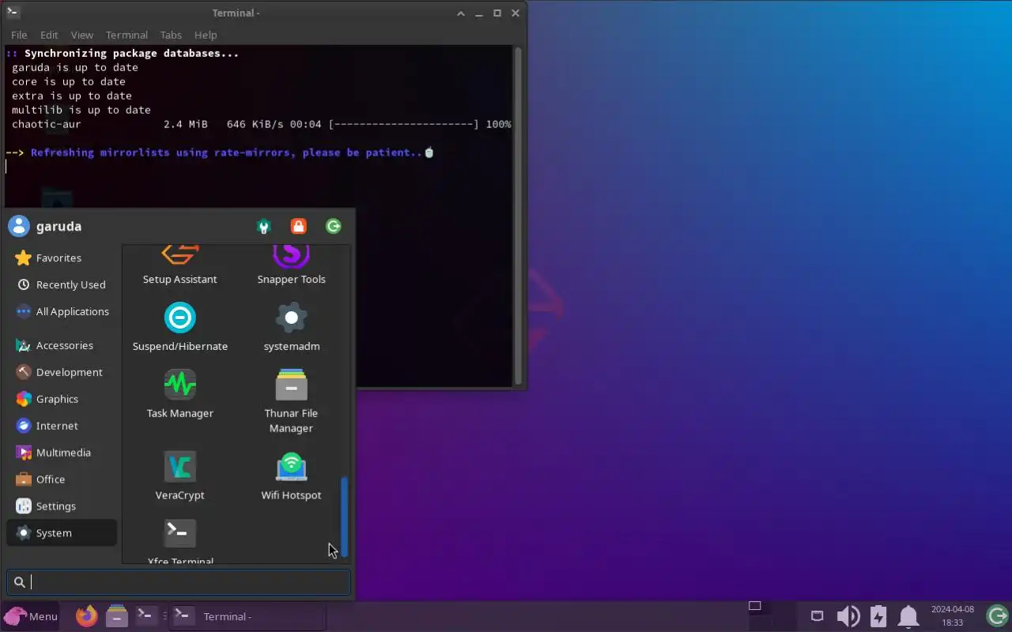Open the Suspend/Hibernate launcher

pos(179,326)
